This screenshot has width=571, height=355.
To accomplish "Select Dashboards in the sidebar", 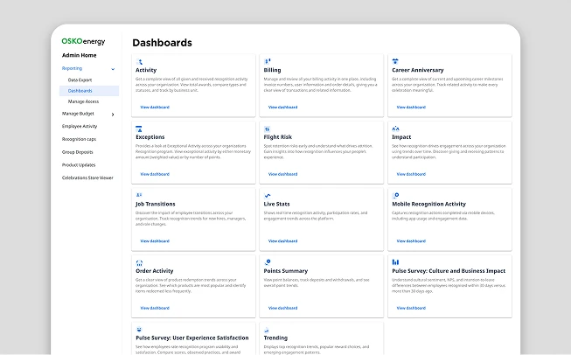I will [89, 91].
